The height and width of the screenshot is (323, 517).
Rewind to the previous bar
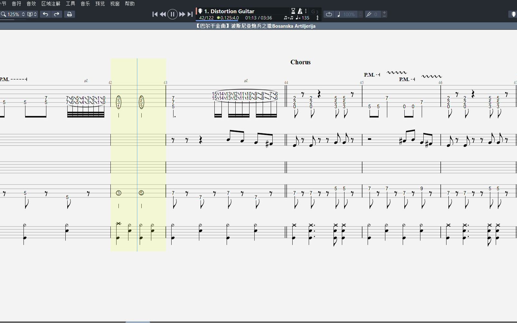(163, 14)
